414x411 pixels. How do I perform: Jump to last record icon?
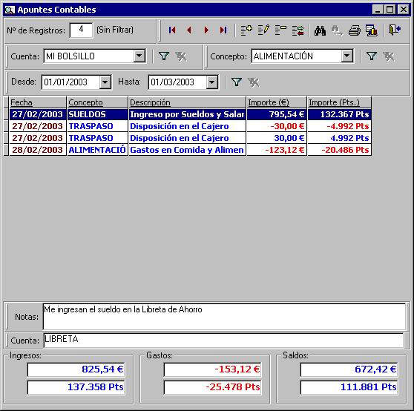click(223, 30)
